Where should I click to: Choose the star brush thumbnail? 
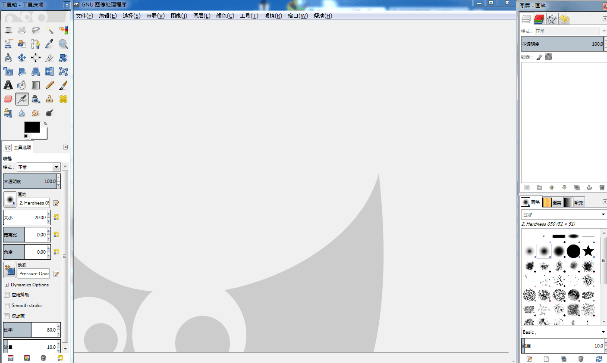tap(588, 251)
